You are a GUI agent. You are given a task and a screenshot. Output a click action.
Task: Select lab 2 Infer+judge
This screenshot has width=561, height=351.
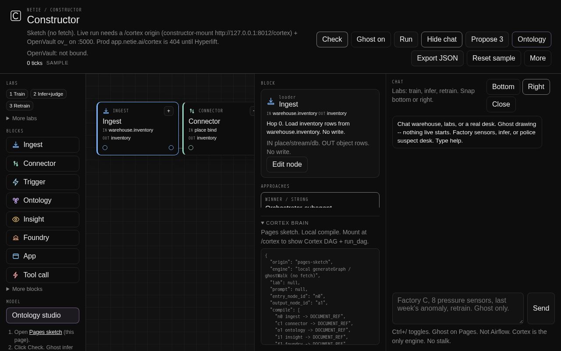coord(48,94)
